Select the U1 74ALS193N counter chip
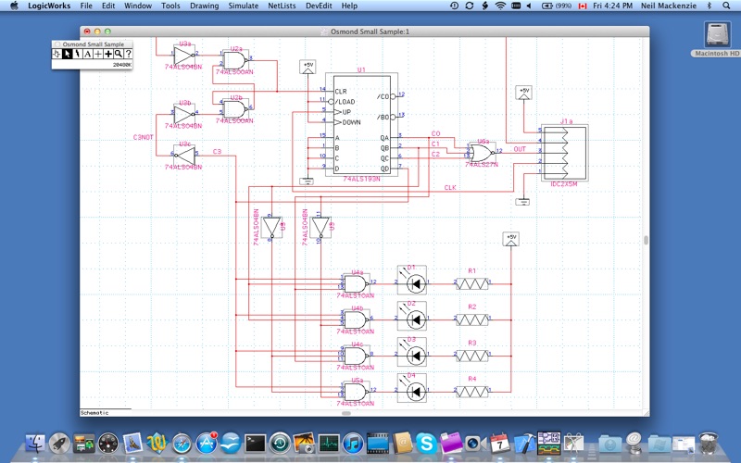Image resolution: width=741 pixels, height=463 pixels. [x=361, y=125]
